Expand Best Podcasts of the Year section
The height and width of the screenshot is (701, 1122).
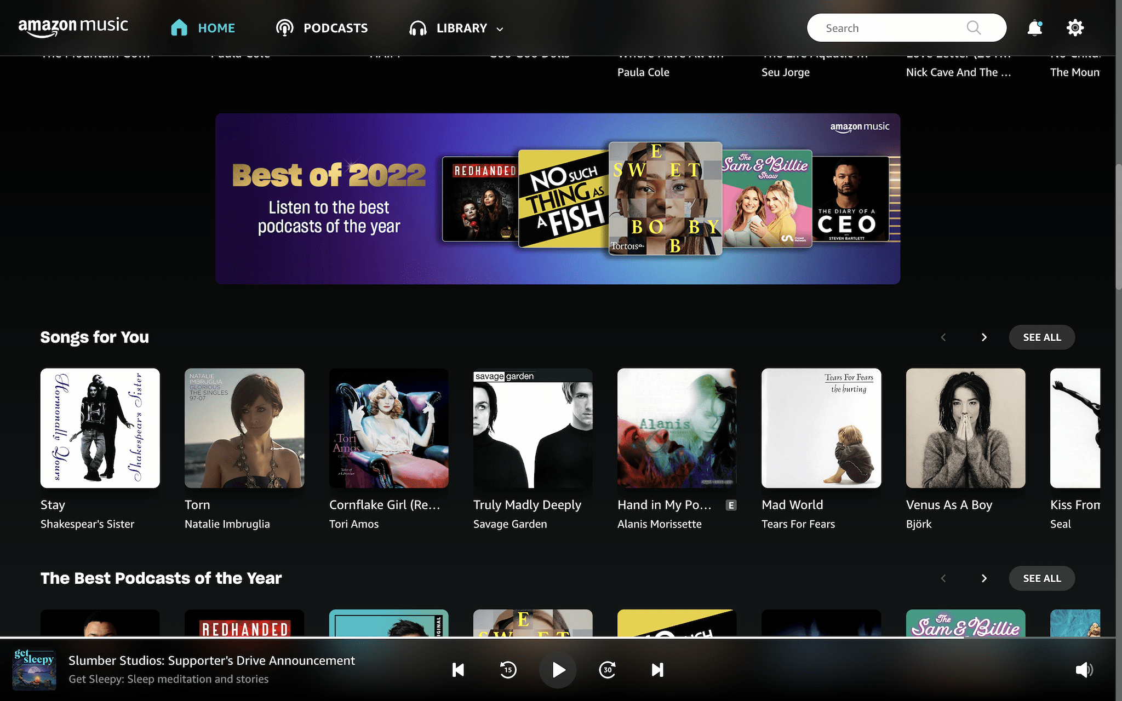pyautogui.click(x=1042, y=578)
